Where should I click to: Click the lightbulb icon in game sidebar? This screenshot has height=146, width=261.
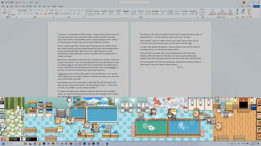pos(2,121)
